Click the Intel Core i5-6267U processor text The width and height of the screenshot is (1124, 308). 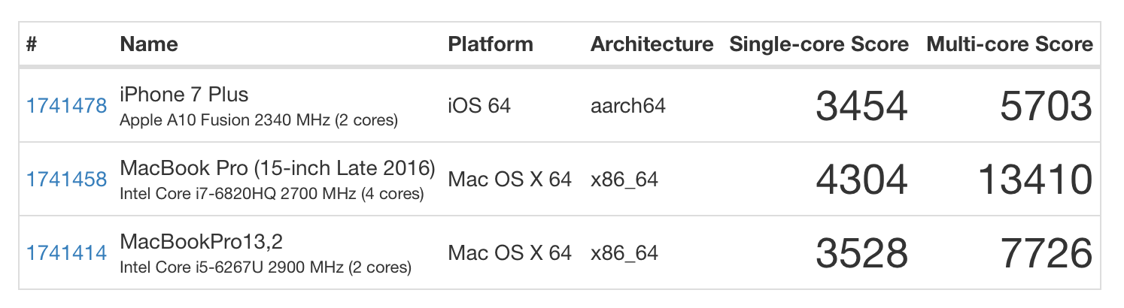click(x=265, y=267)
